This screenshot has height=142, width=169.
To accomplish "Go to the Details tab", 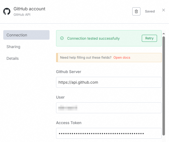I will (13, 58).
